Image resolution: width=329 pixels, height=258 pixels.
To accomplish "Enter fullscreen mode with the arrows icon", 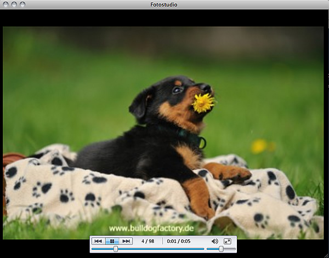I will pyautogui.click(x=227, y=241).
